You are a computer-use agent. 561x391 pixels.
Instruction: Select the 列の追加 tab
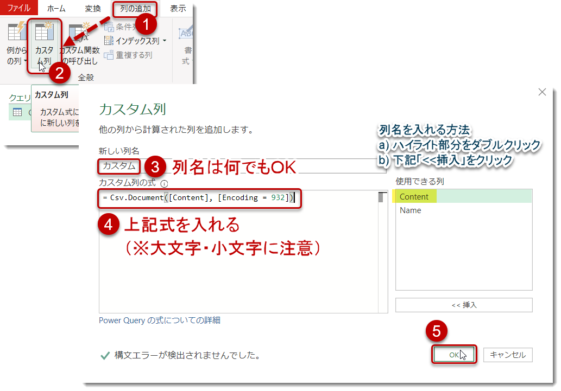click(135, 8)
